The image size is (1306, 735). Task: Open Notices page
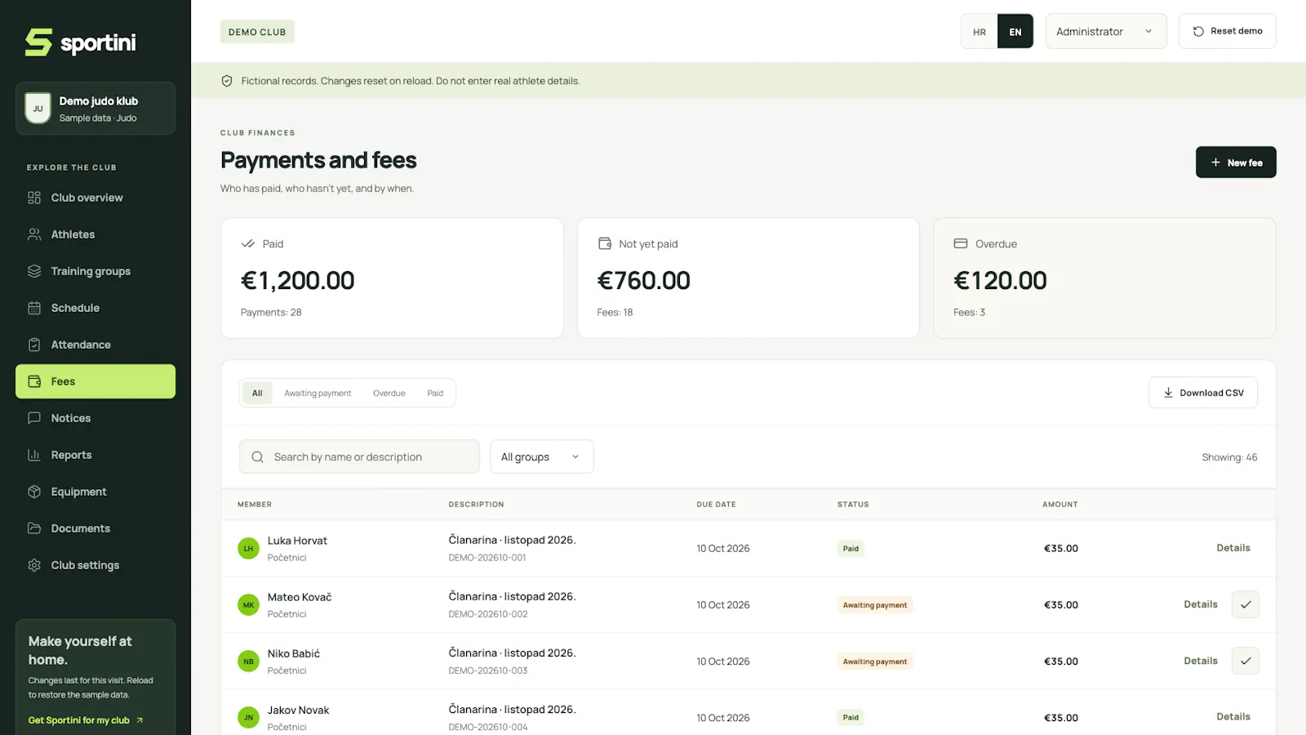coord(96,418)
